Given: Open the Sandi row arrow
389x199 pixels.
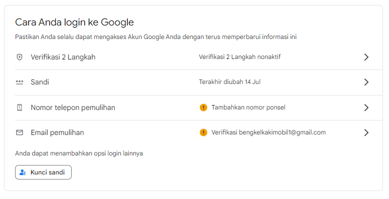Looking at the screenshot, I should click(x=366, y=82).
